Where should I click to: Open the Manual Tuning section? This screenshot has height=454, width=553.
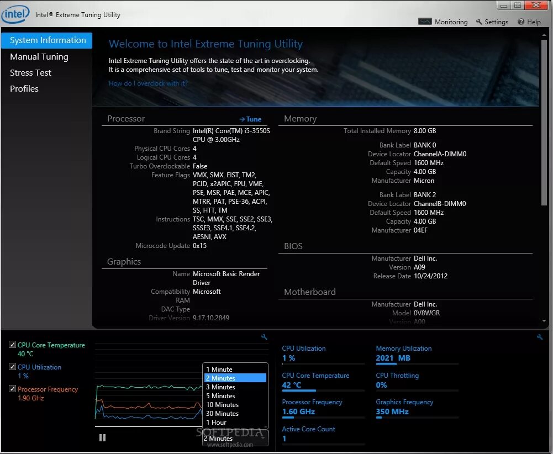[x=39, y=56]
